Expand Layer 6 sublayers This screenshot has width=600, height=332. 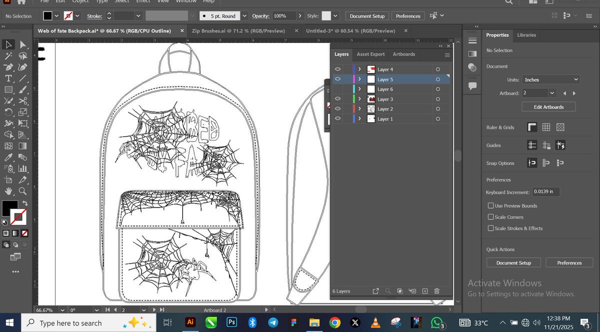pos(359,89)
